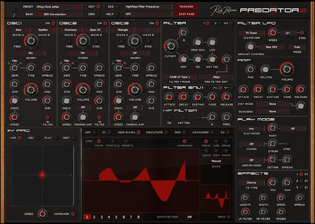This screenshot has height=224, width=315.
Task: Click the filter Key Trk knob
Action: 212,59
